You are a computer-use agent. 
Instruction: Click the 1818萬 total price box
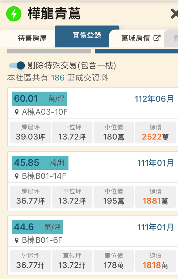155,261
